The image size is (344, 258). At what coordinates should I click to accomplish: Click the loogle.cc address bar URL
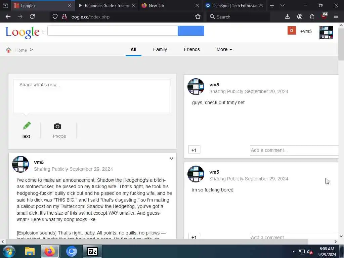[x=90, y=17]
